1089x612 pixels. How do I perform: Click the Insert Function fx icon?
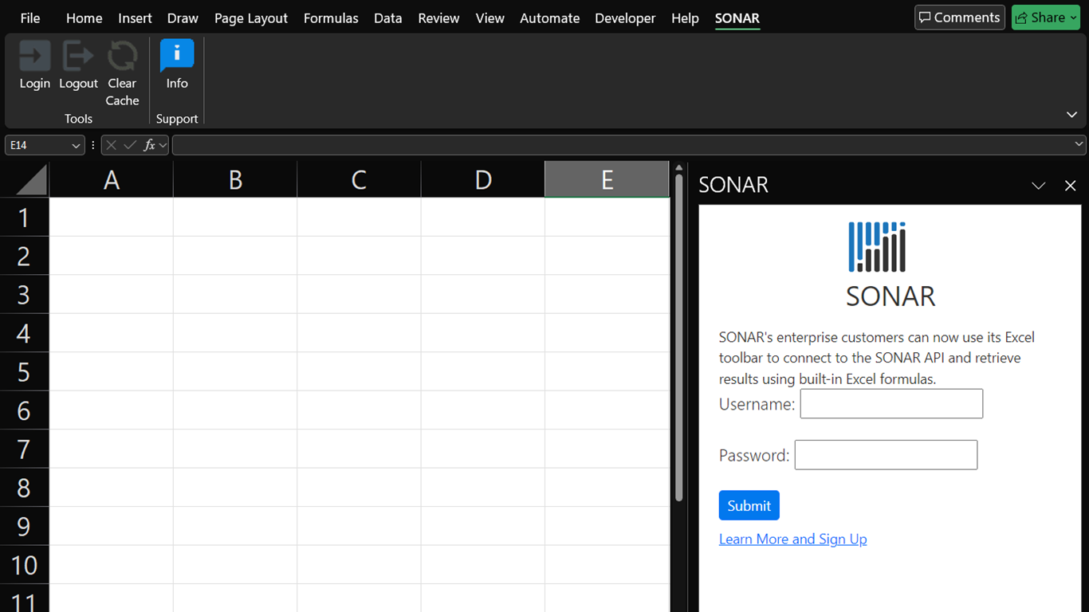[149, 145]
